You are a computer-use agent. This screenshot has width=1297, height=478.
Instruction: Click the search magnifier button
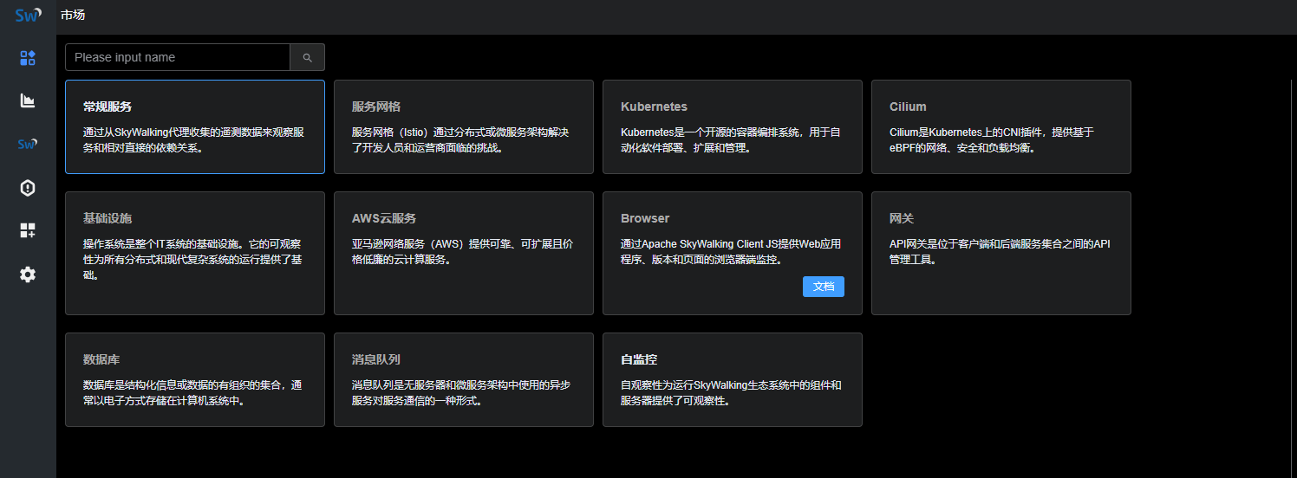coord(307,57)
